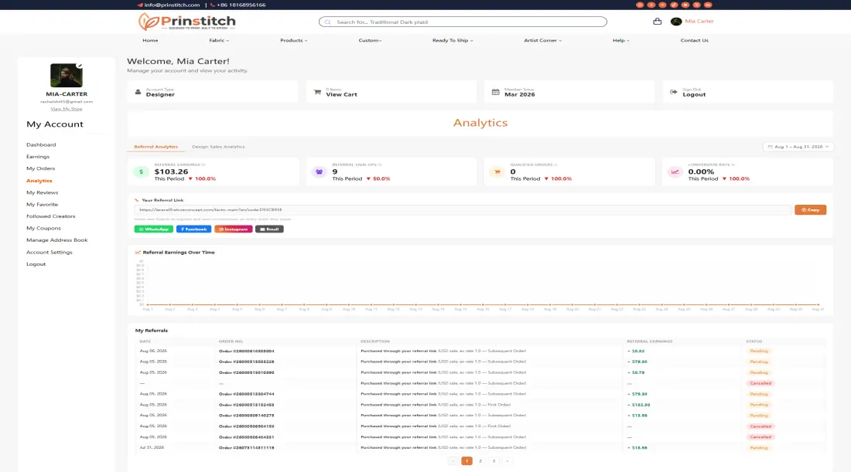Open Manage Address Book in the sidebar
This screenshot has height=472, width=851.
pyautogui.click(x=57, y=240)
